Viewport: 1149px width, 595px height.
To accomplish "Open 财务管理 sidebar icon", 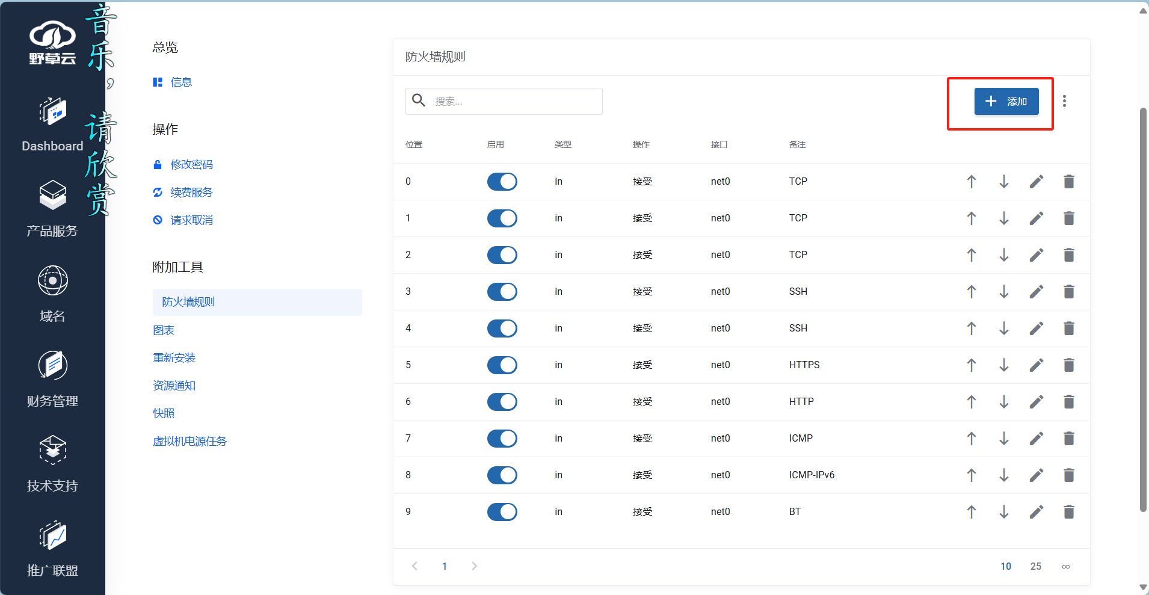I will (x=53, y=365).
